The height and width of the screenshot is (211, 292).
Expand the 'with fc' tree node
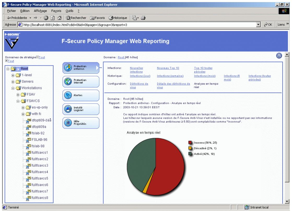pyautogui.click(x=23, y=114)
